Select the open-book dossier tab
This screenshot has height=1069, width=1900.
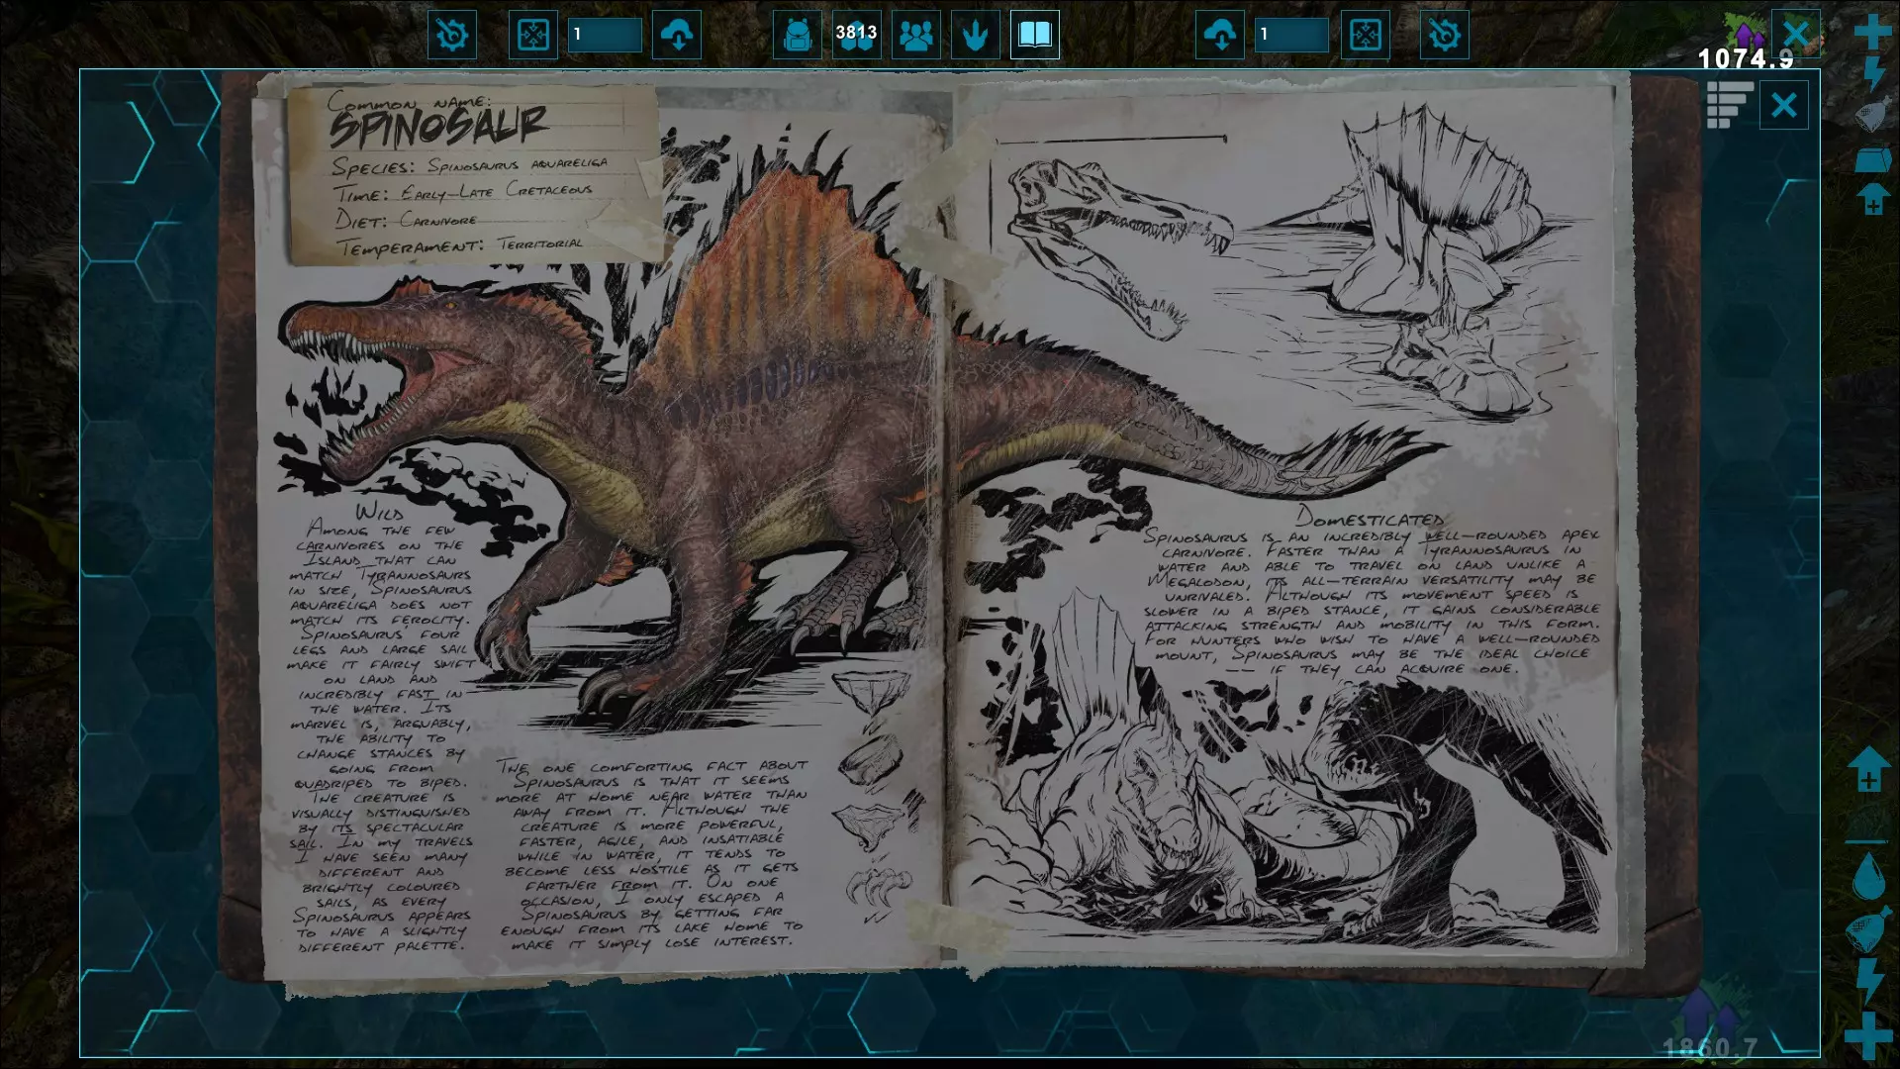(1034, 36)
